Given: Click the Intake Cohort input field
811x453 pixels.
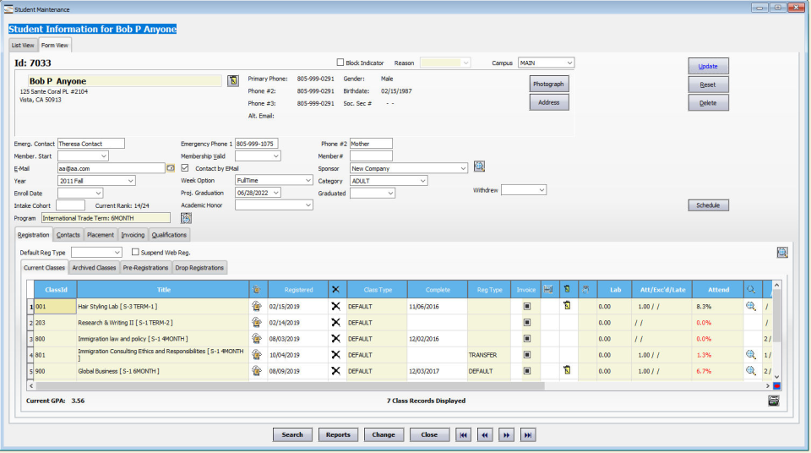Looking at the screenshot, I should click(70, 205).
